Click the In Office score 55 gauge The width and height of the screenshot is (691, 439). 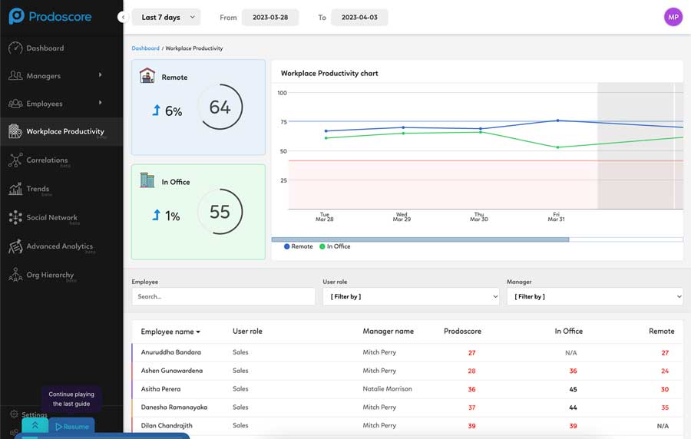pyautogui.click(x=220, y=212)
